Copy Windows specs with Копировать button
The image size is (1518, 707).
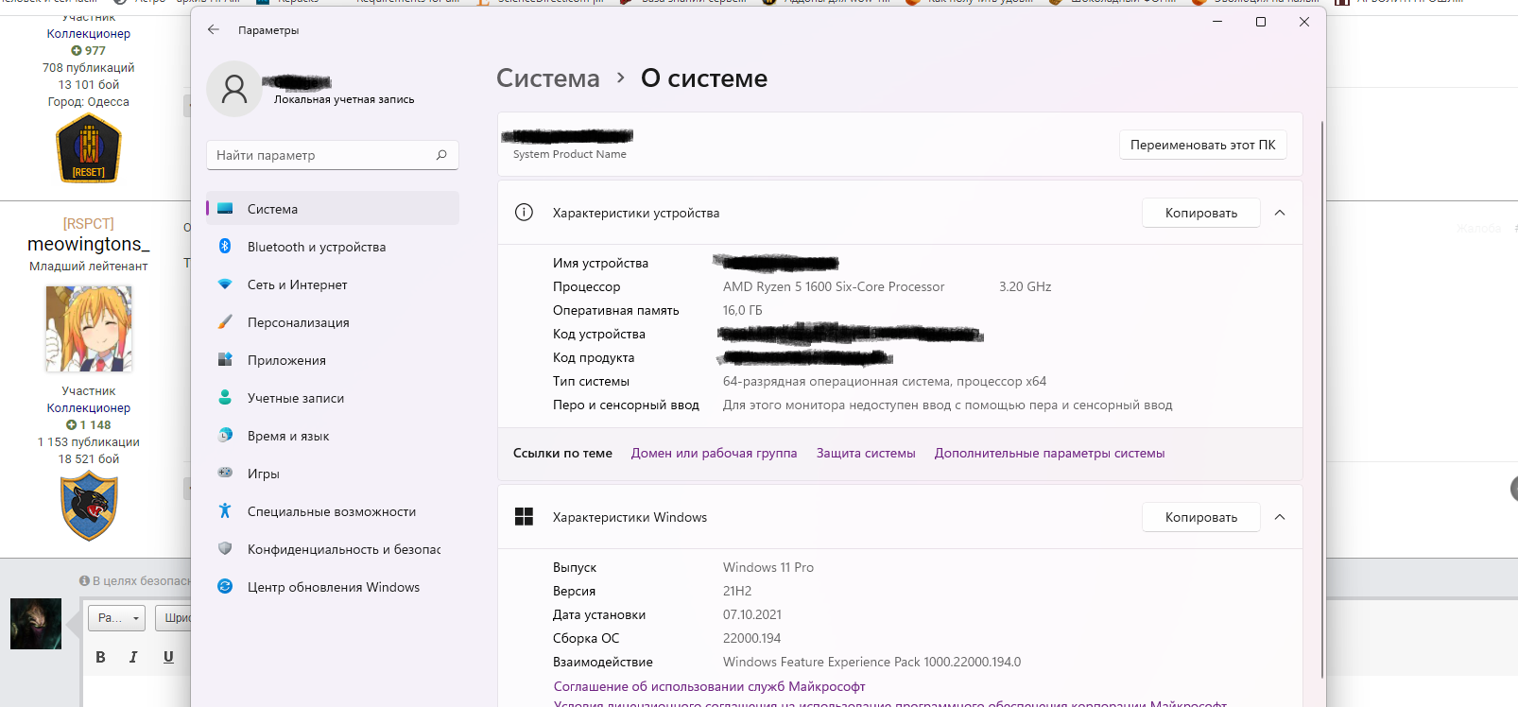coord(1201,517)
